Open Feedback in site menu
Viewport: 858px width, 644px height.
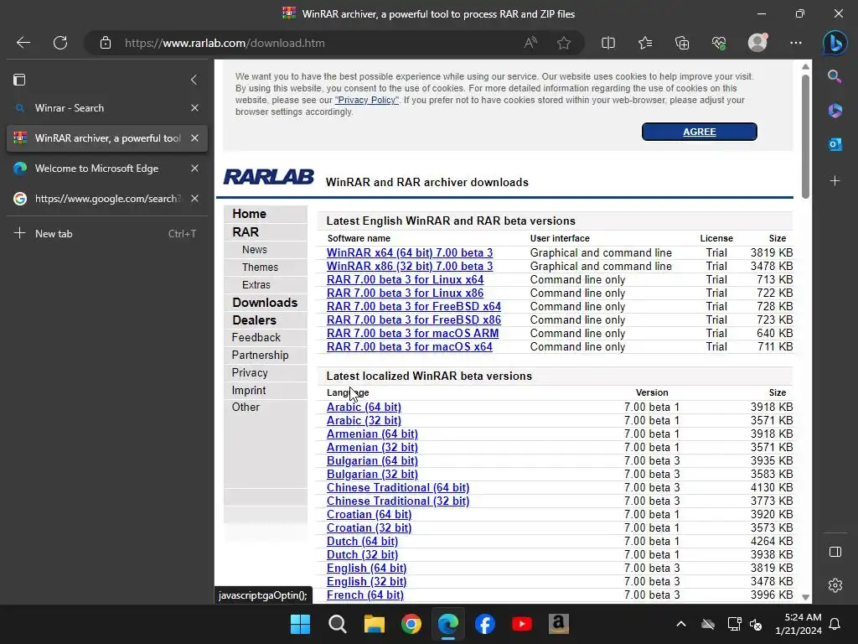pos(256,337)
